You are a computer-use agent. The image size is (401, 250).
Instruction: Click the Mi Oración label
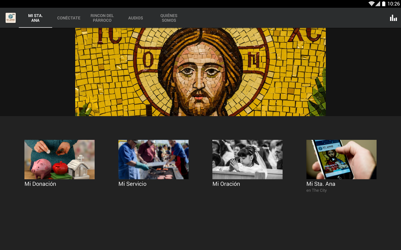click(226, 184)
